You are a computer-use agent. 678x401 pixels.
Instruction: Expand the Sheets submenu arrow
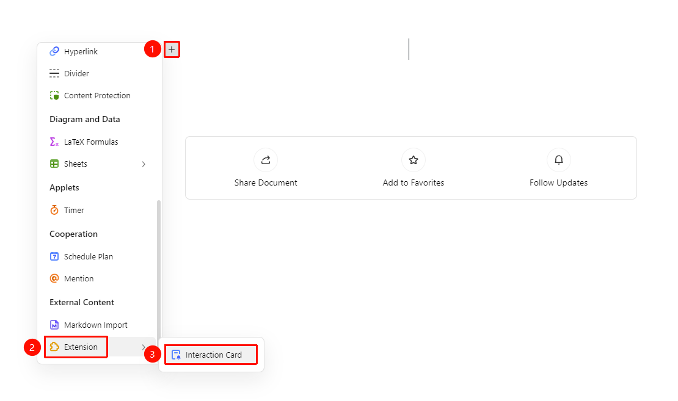144,164
